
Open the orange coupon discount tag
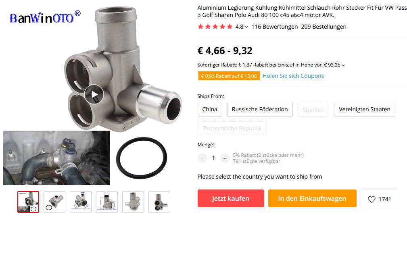pyautogui.click(x=229, y=76)
